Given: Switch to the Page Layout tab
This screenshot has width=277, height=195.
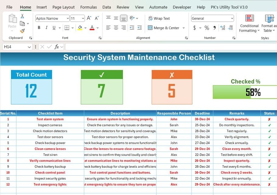Looking at the screenshot, I should click(63, 7).
